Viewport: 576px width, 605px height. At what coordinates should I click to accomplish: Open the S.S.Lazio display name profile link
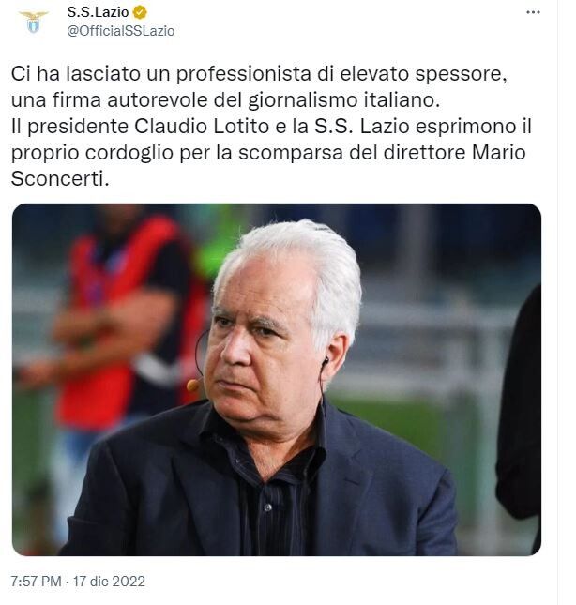[98, 12]
